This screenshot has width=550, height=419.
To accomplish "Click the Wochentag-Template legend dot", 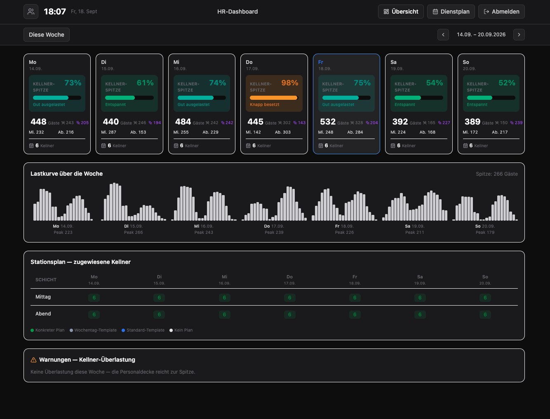I will coord(71,330).
